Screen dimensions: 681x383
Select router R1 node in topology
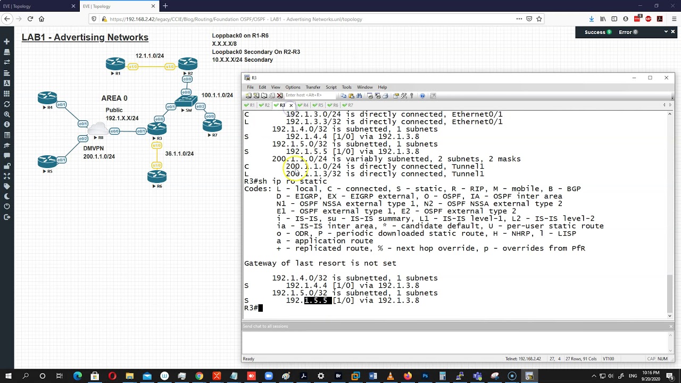point(115,64)
